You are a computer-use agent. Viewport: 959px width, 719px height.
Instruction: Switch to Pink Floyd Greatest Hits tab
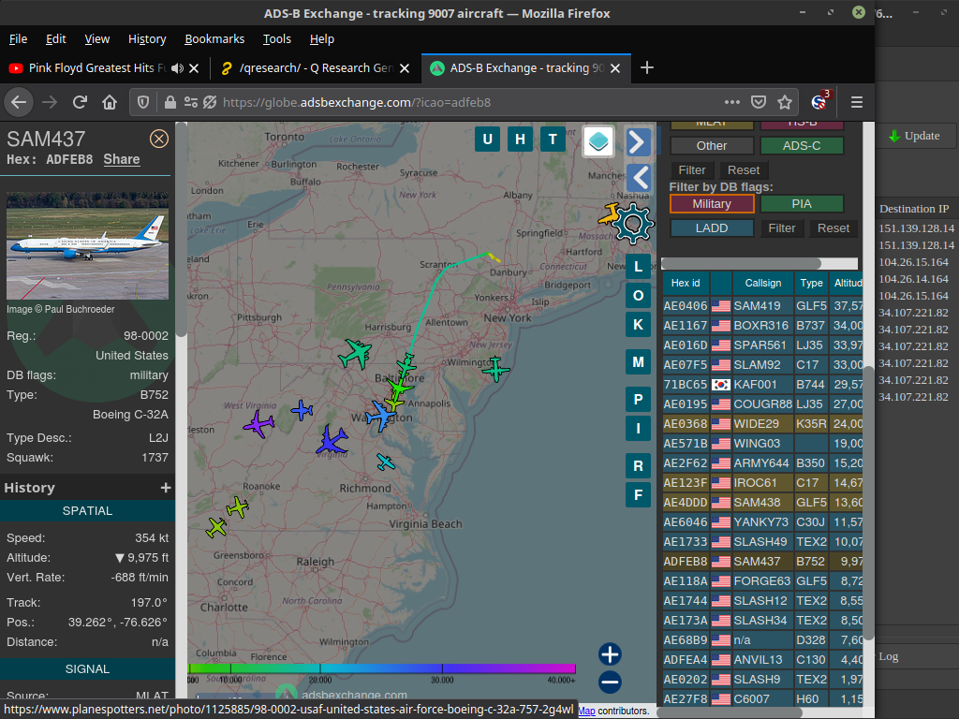coord(104,67)
